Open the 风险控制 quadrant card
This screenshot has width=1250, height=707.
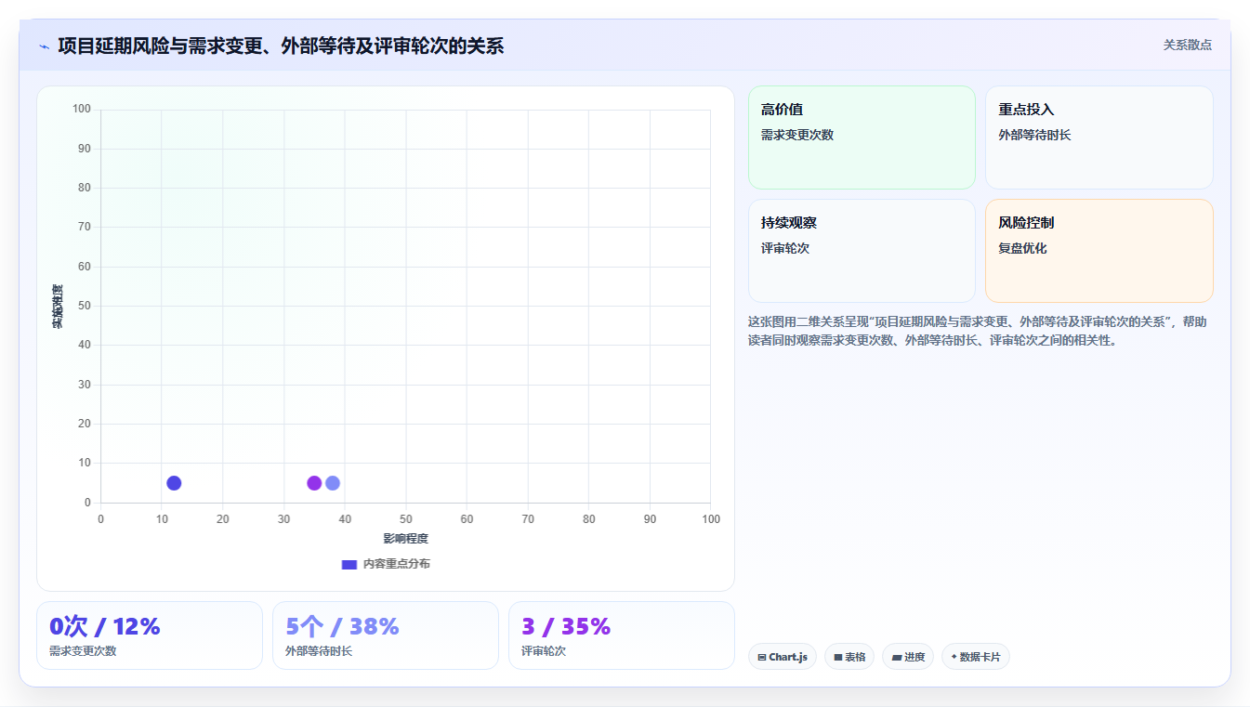coord(1099,251)
